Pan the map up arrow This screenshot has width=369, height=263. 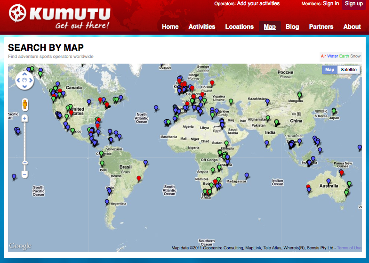(x=24, y=74)
